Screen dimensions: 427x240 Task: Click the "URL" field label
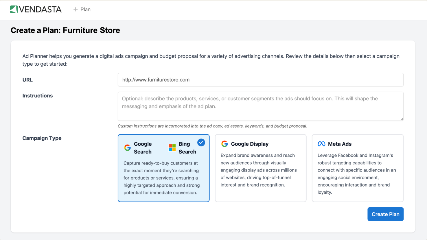pos(27,80)
